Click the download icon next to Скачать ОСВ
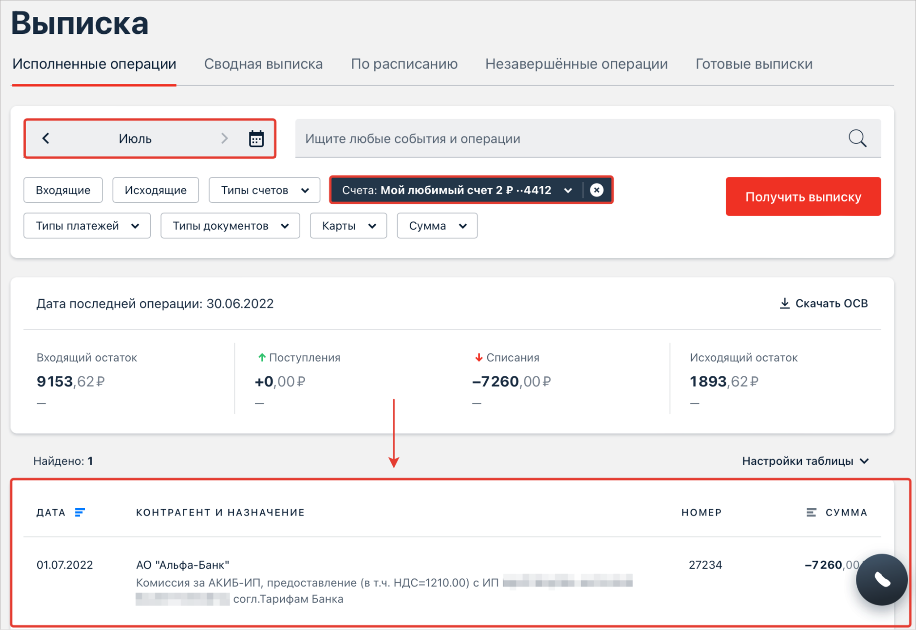The width and height of the screenshot is (916, 630). [x=784, y=304]
